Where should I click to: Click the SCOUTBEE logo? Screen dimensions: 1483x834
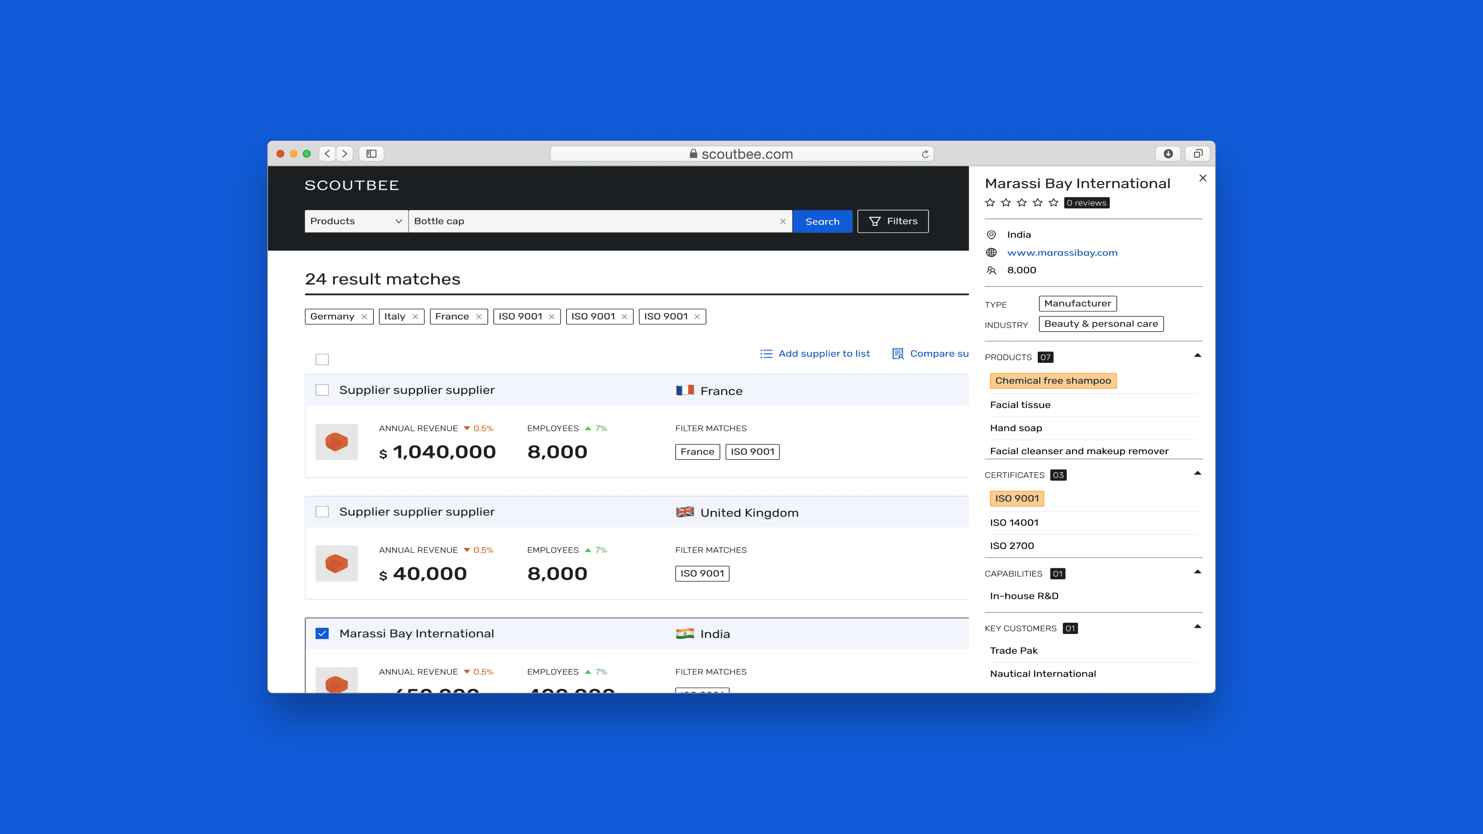pyautogui.click(x=352, y=185)
